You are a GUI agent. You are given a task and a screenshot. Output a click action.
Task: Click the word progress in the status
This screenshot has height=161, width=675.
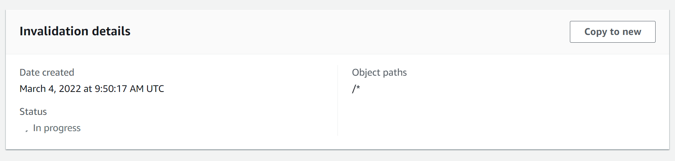tap(62, 128)
